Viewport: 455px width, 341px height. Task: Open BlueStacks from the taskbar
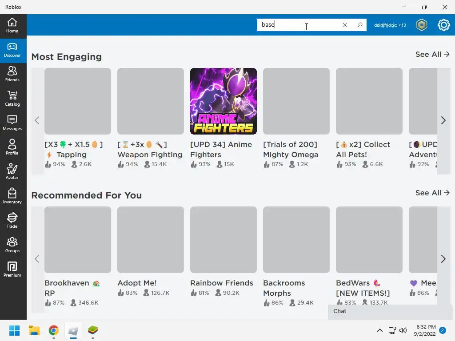tap(93, 330)
